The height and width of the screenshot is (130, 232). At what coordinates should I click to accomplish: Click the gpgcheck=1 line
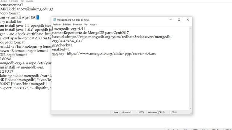62,45
